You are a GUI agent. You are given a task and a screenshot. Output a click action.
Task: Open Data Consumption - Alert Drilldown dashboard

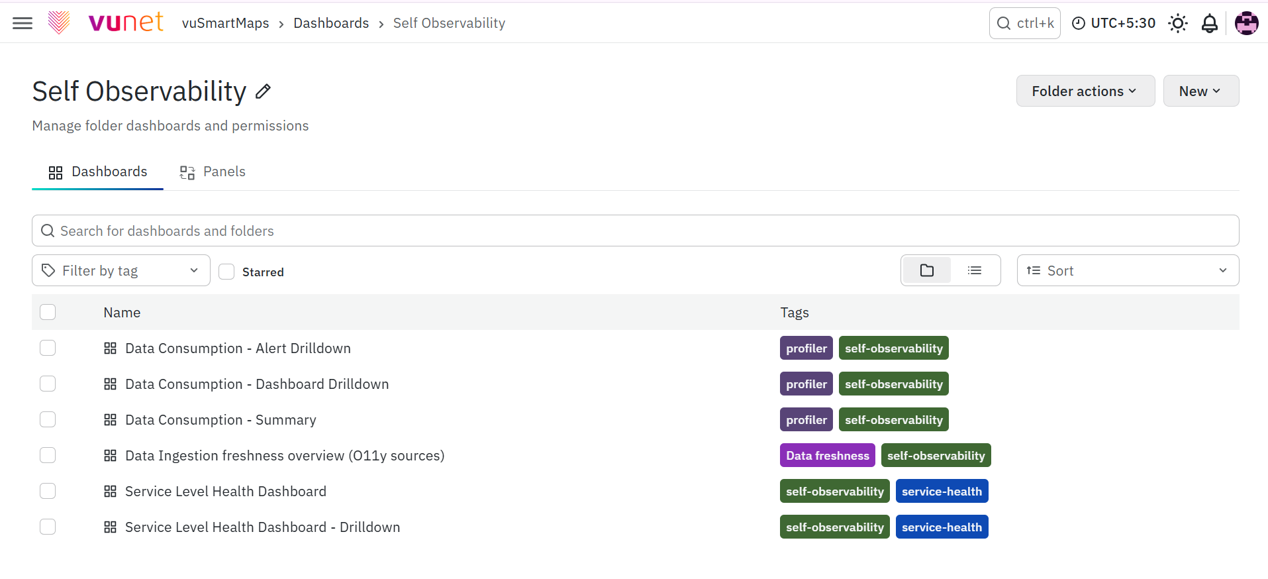click(238, 348)
